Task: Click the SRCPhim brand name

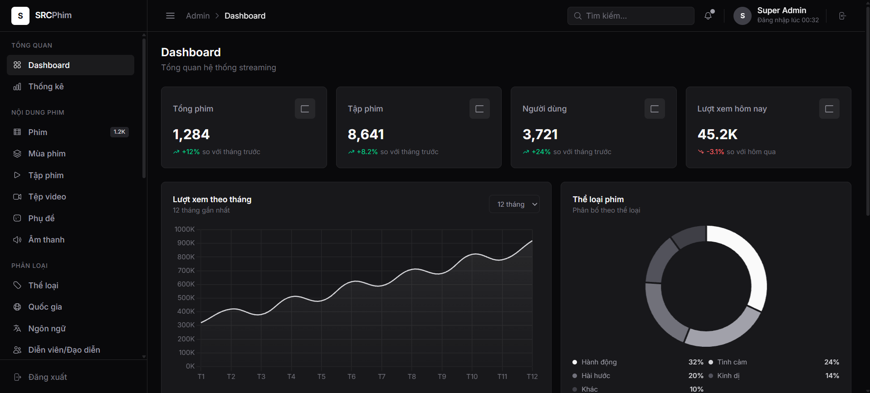Action: 53,15
